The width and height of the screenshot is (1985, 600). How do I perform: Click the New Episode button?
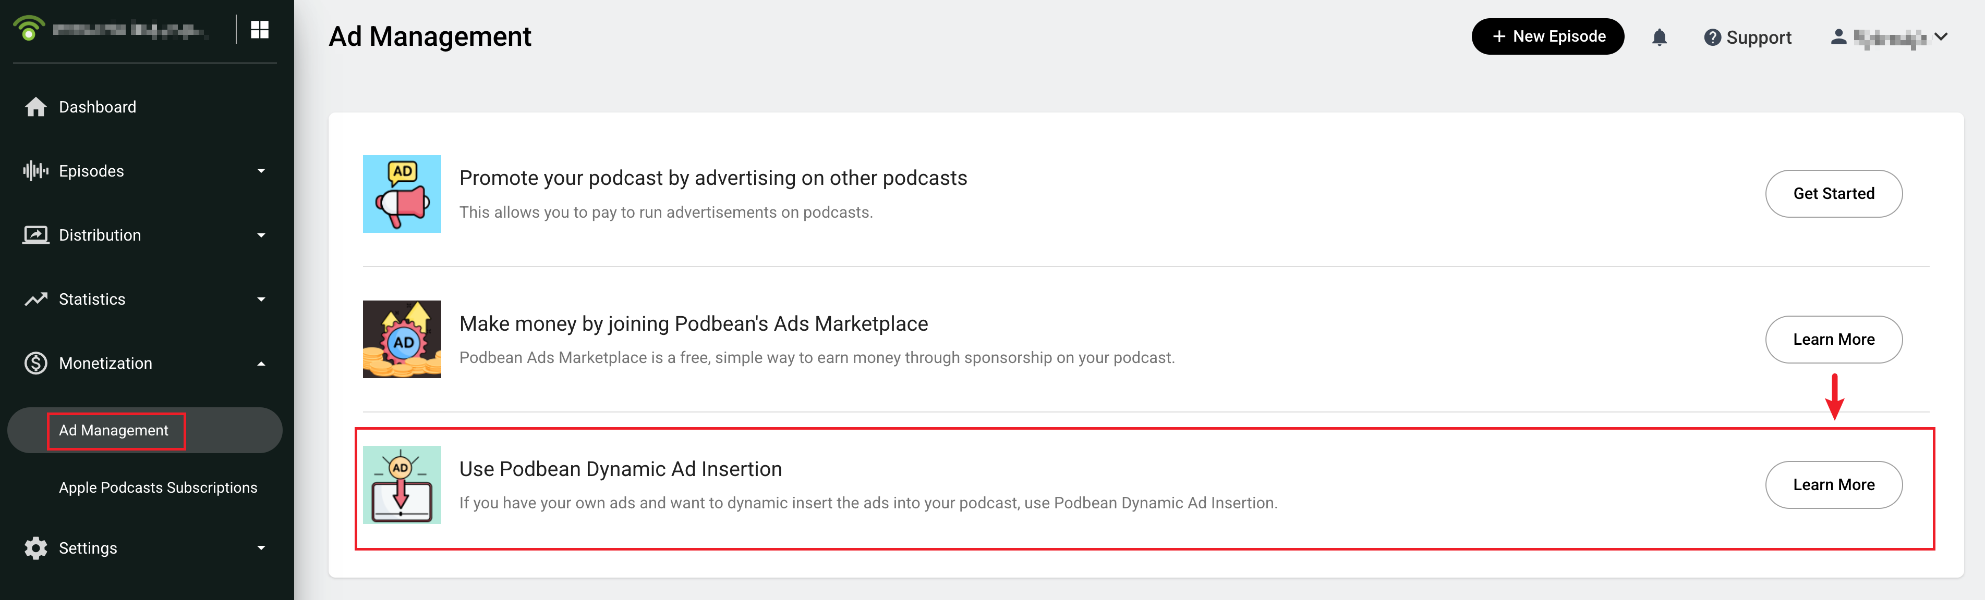coord(1547,37)
